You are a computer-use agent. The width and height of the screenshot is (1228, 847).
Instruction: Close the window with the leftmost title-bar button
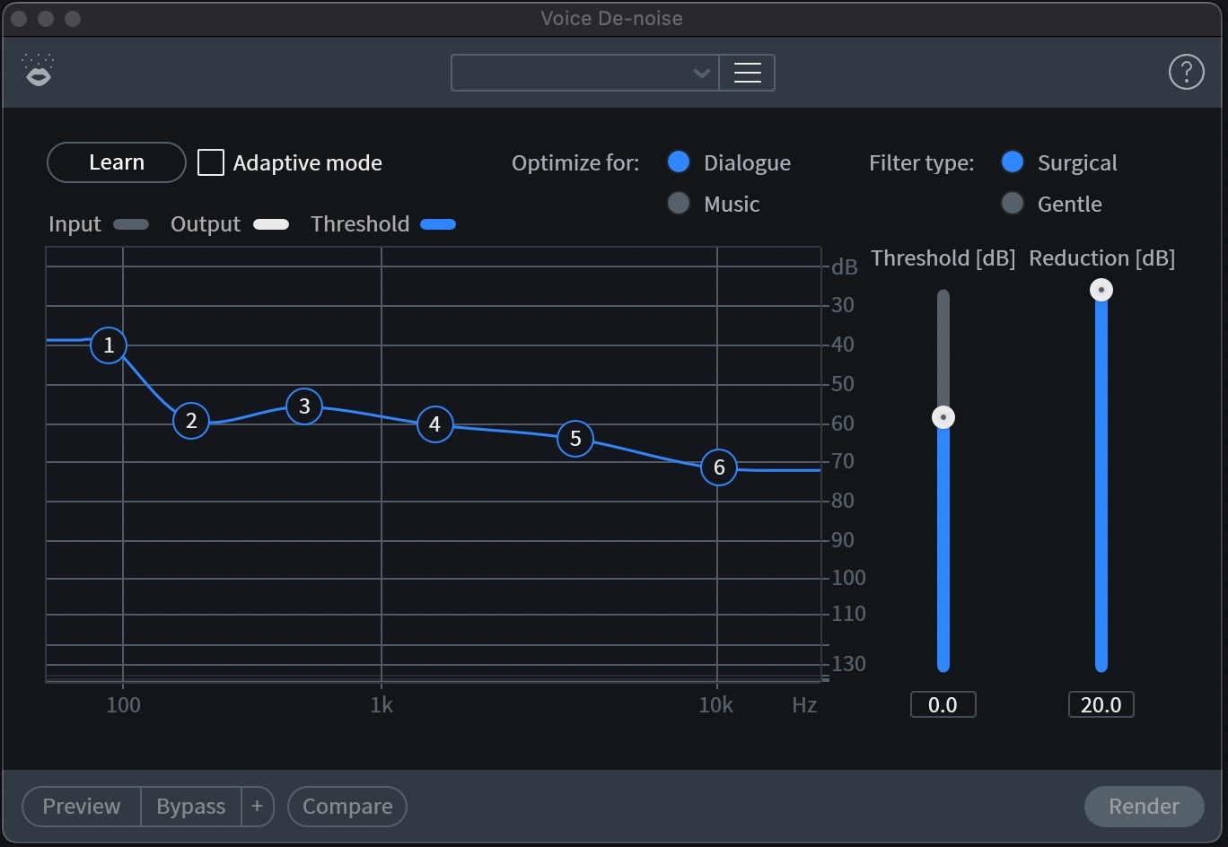(19, 19)
